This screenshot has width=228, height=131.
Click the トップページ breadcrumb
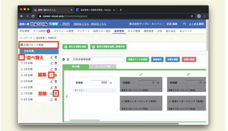[x=26, y=38]
